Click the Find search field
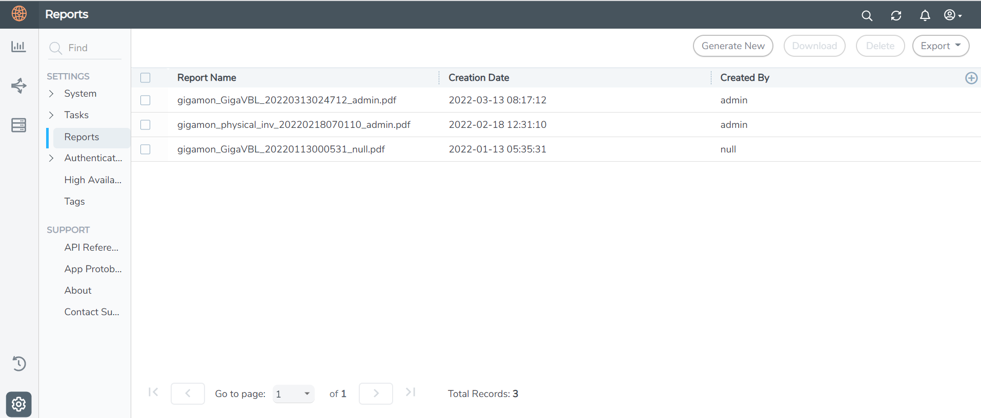This screenshot has width=981, height=418. tap(92, 48)
